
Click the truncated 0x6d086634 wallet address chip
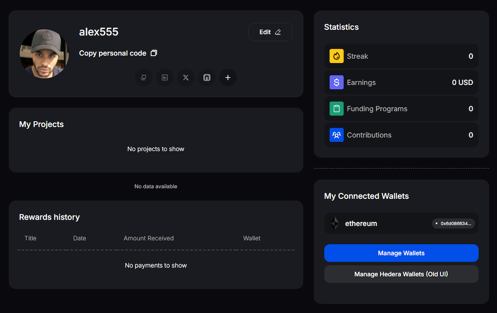click(x=453, y=223)
